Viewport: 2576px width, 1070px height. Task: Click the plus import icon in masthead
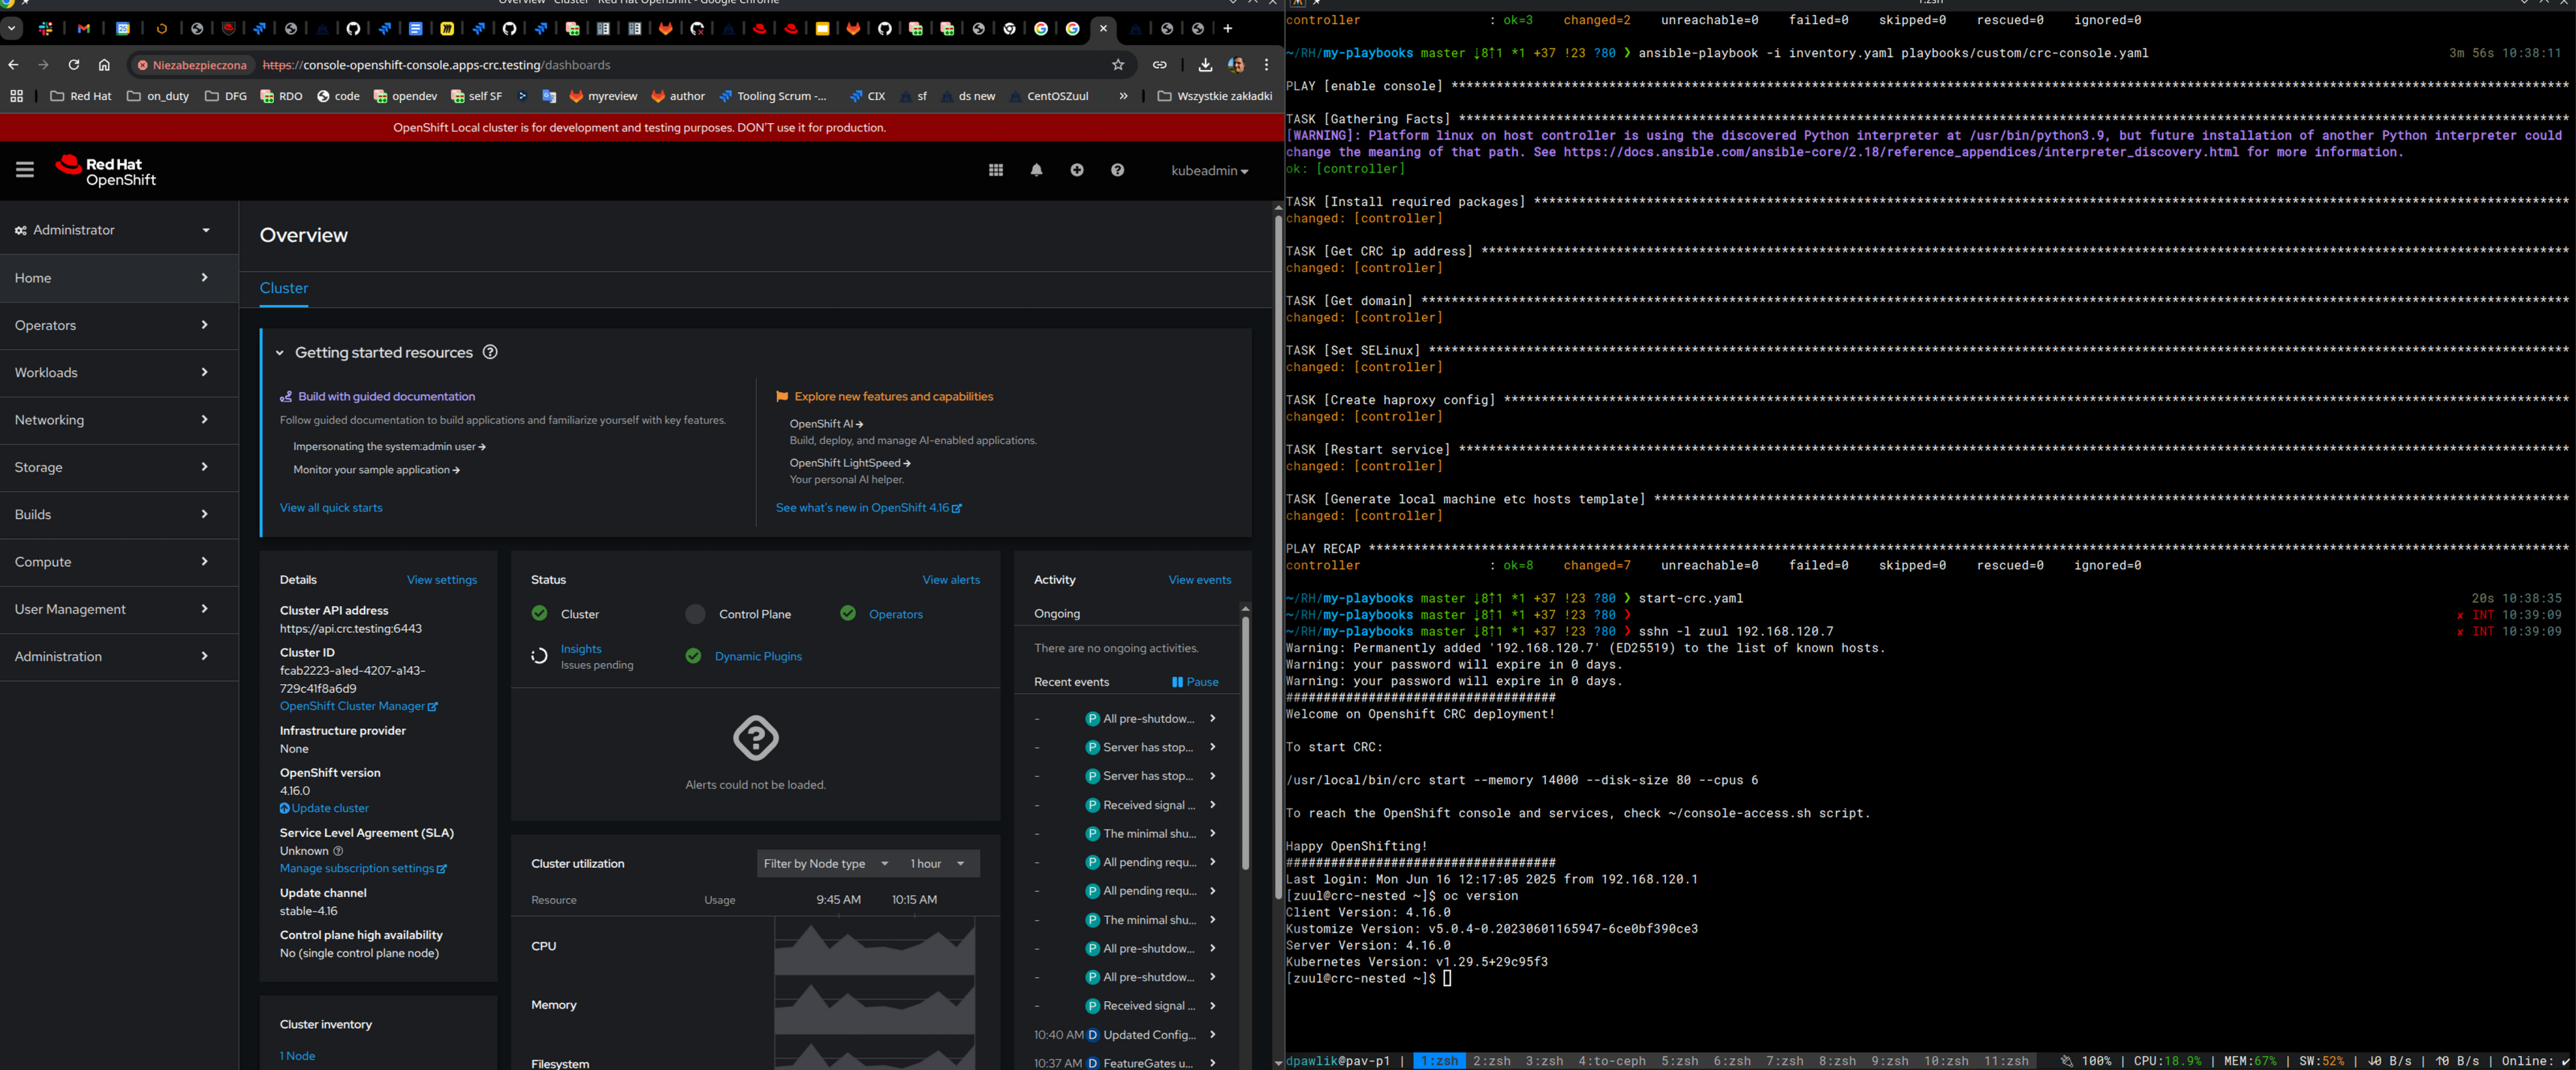pyautogui.click(x=1077, y=170)
